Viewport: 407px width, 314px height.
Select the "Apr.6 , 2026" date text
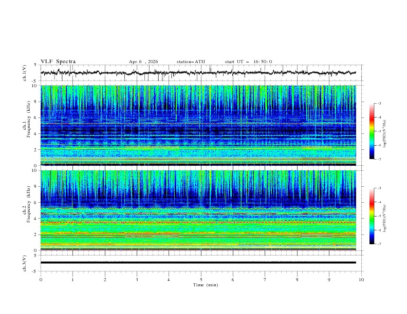point(143,62)
